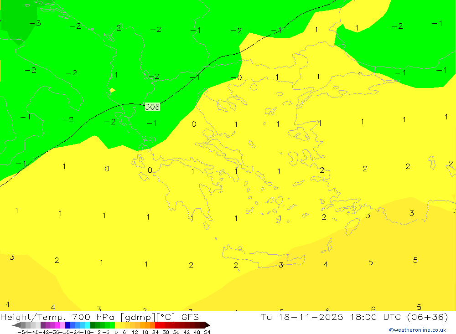The width and height of the screenshot is (456, 334).
Task: Click the legend label 12
Action: coord(135,332)
